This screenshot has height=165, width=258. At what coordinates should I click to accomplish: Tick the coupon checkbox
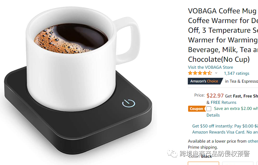tap(209, 109)
